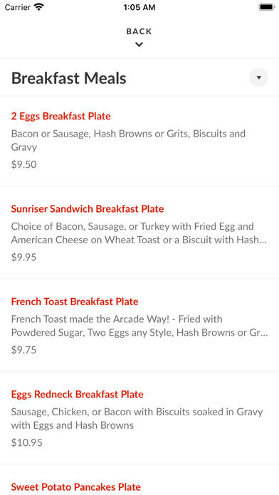Open Sweet Potato Pancakes Plate
This screenshot has width=279, height=495.
tap(76, 486)
